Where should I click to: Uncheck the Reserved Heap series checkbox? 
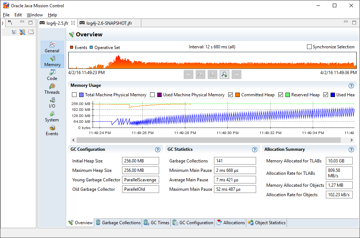coord(280,95)
